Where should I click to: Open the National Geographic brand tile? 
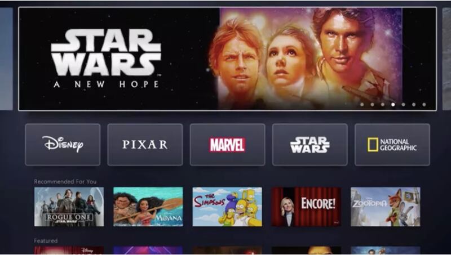(392, 145)
